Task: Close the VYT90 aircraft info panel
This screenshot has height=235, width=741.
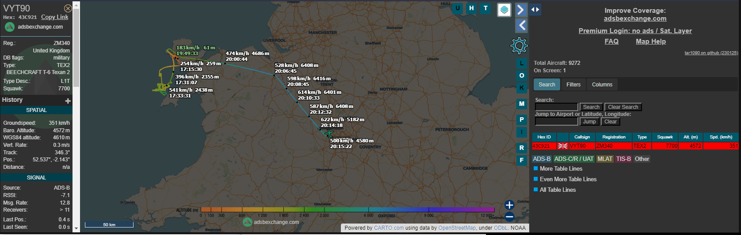Action: (x=68, y=8)
